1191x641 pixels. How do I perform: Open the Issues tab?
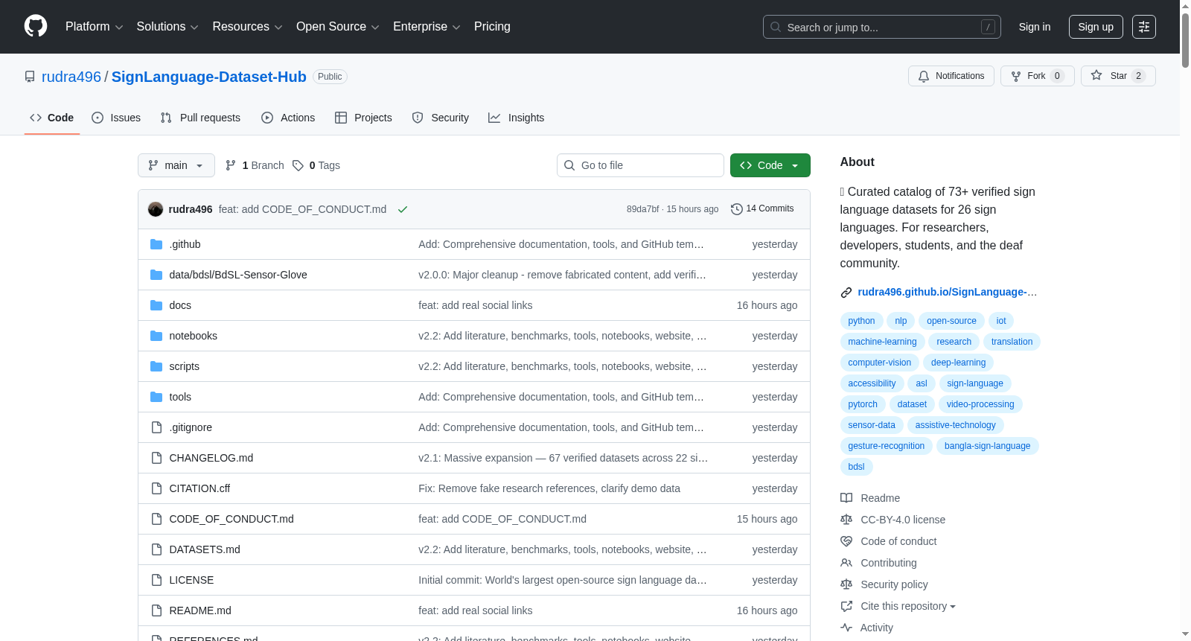pyautogui.click(x=116, y=118)
